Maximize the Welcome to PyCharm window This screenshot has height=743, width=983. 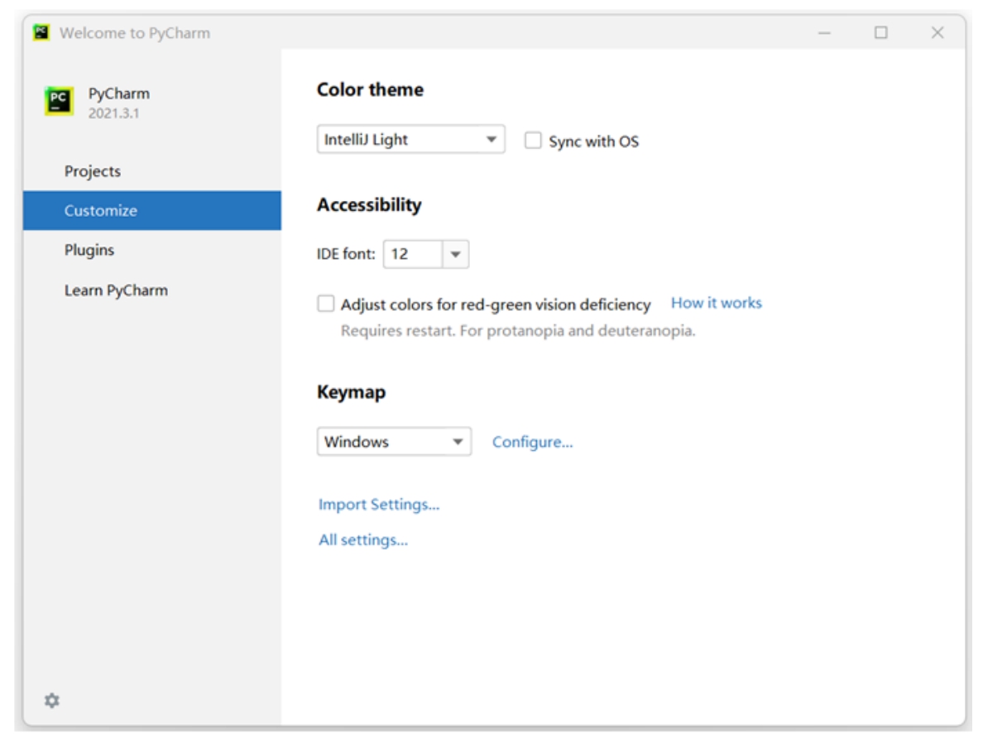pos(881,32)
